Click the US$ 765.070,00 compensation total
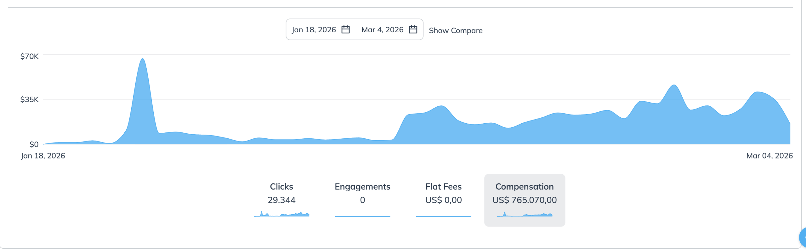This screenshot has height=252, width=806. [525, 200]
